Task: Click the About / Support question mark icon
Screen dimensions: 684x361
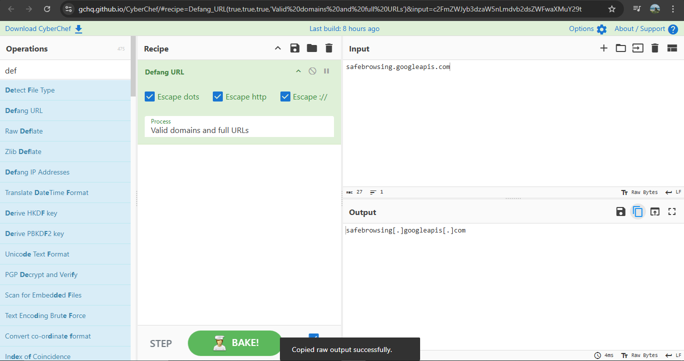Action: coord(673,29)
